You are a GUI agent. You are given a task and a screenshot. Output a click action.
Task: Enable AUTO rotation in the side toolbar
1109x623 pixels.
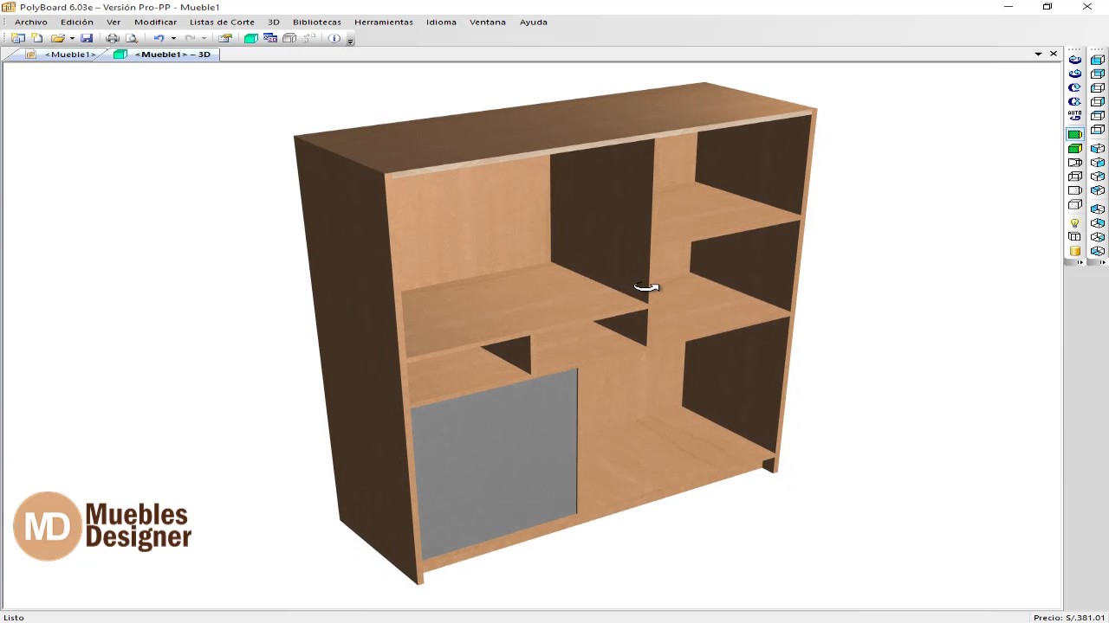point(1075,114)
